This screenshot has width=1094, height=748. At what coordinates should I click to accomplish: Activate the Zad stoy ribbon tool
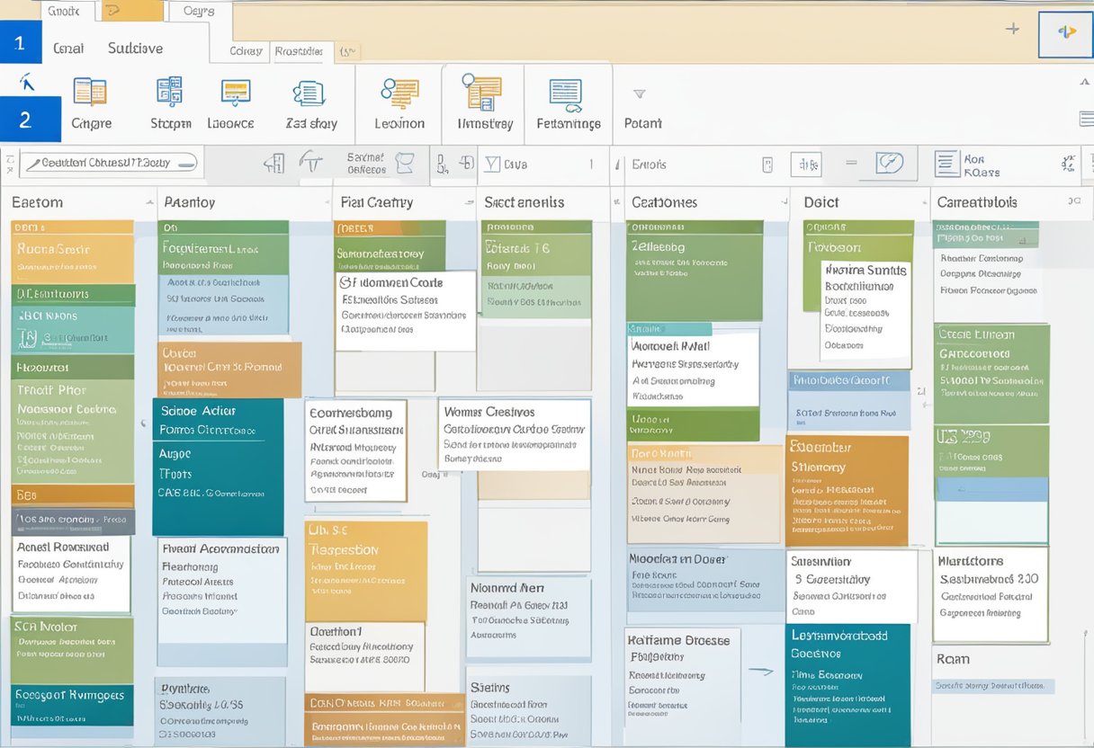pyautogui.click(x=310, y=99)
